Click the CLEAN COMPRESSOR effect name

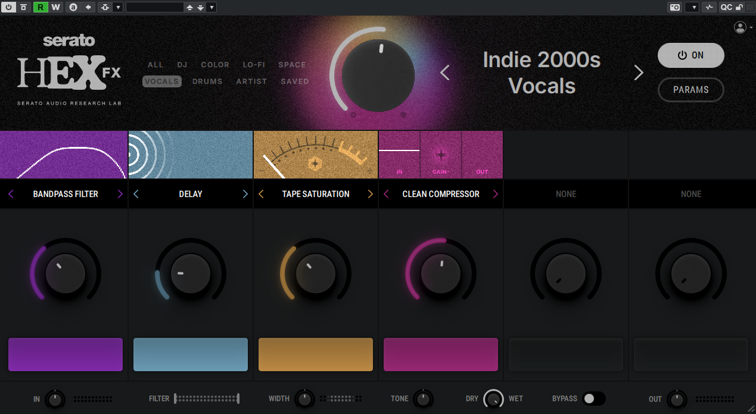[x=441, y=194]
